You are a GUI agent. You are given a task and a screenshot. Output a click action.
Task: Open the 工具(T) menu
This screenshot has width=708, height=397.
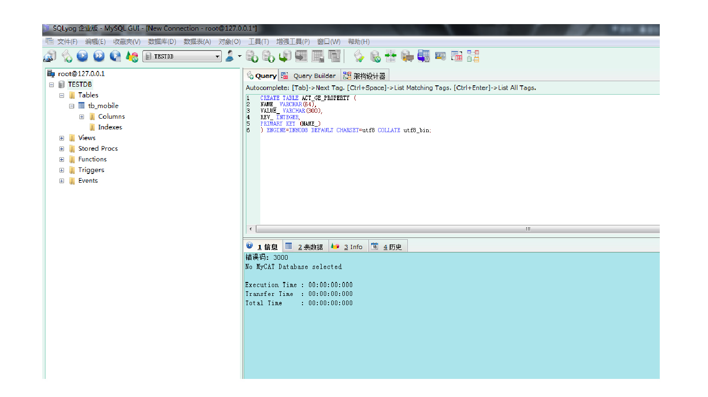258,42
